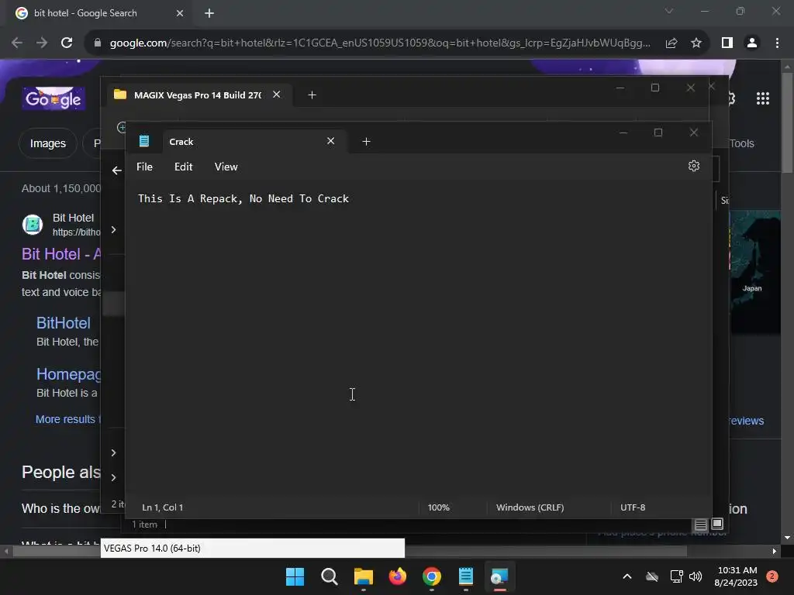The height and width of the screenshot is (595, 794).
Task: Close the Crack tab in Notepad
Action: 330,141
